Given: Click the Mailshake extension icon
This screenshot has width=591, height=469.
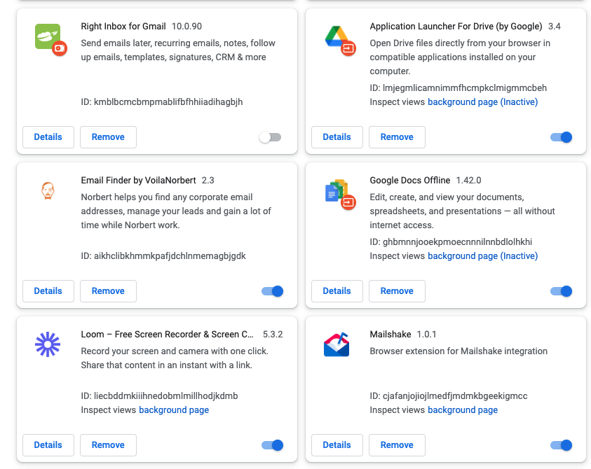Looking at the screenshot, I should pos(337,344).
